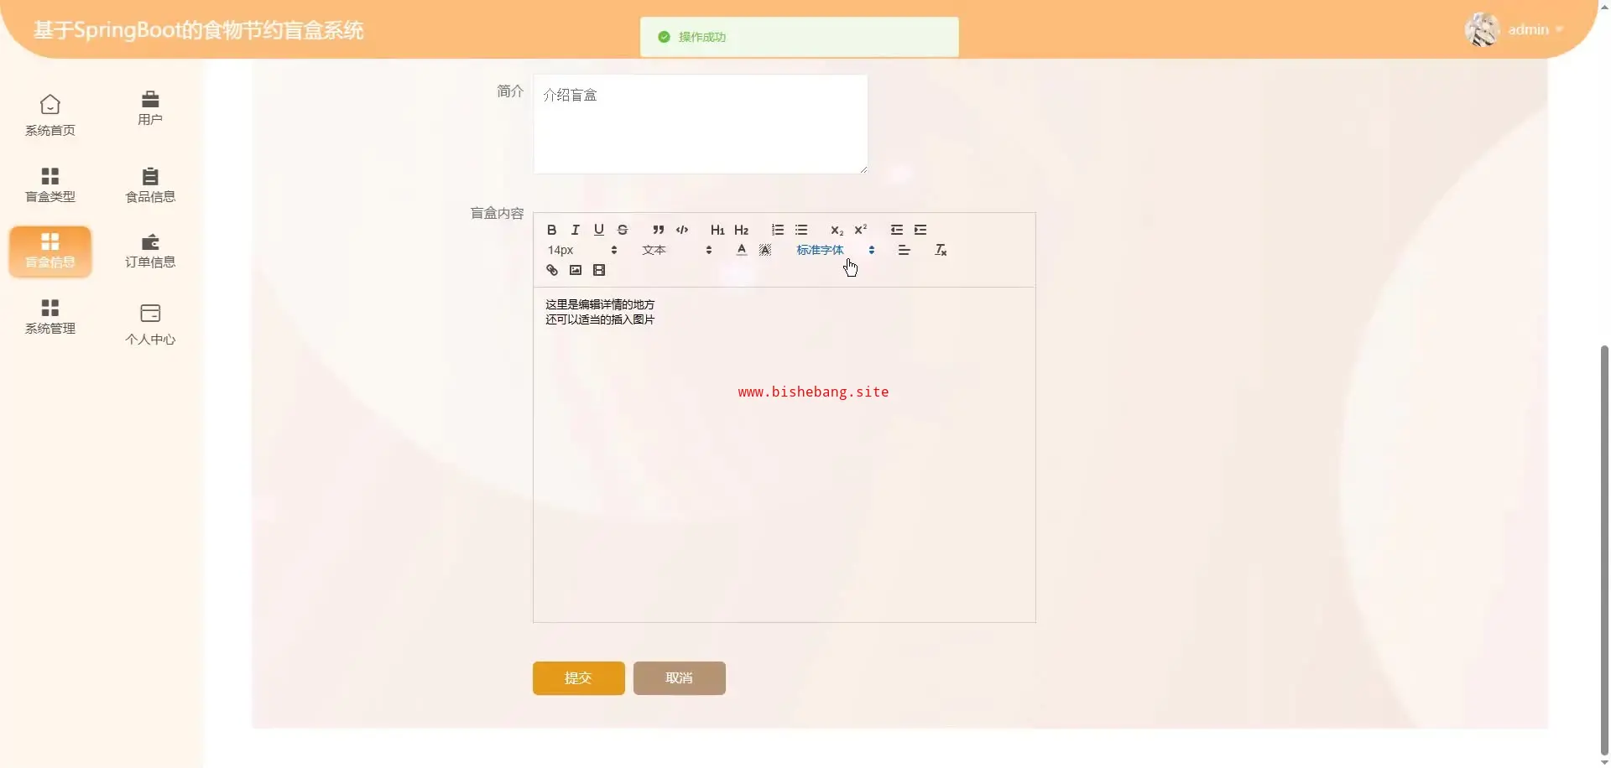Start a bulleted list
Screen dimensions: 1611x768
point(801,230)
